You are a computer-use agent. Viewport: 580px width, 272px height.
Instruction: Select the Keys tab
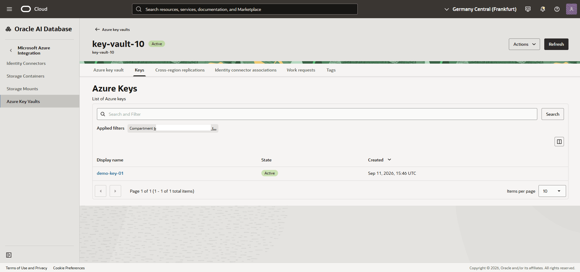pos(140,70)
